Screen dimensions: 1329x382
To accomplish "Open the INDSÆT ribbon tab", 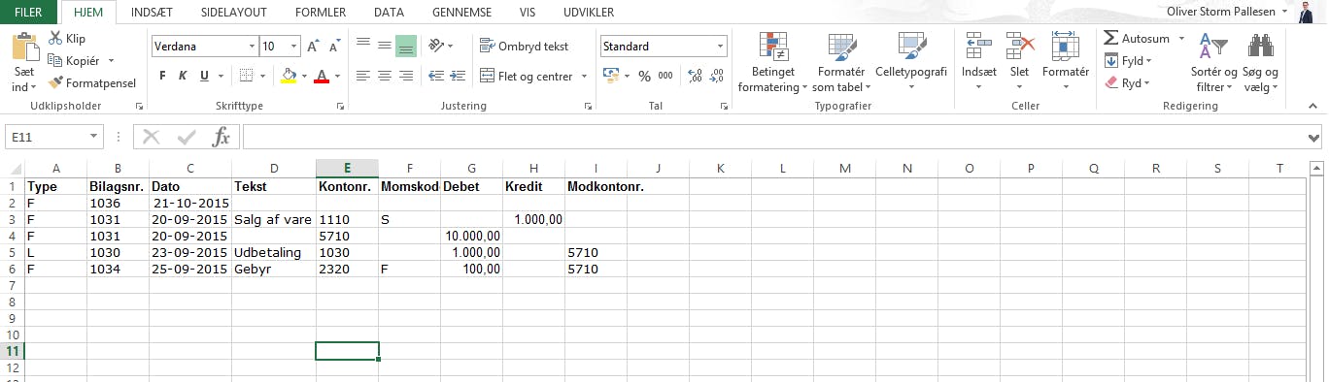I will [153, 13].
